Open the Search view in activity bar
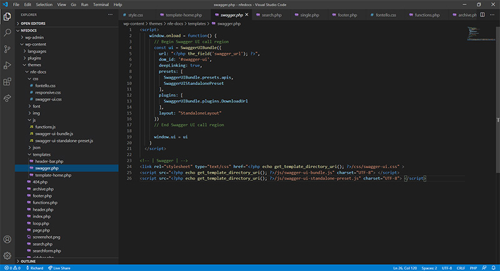500x271 pixels. point(7,32)
